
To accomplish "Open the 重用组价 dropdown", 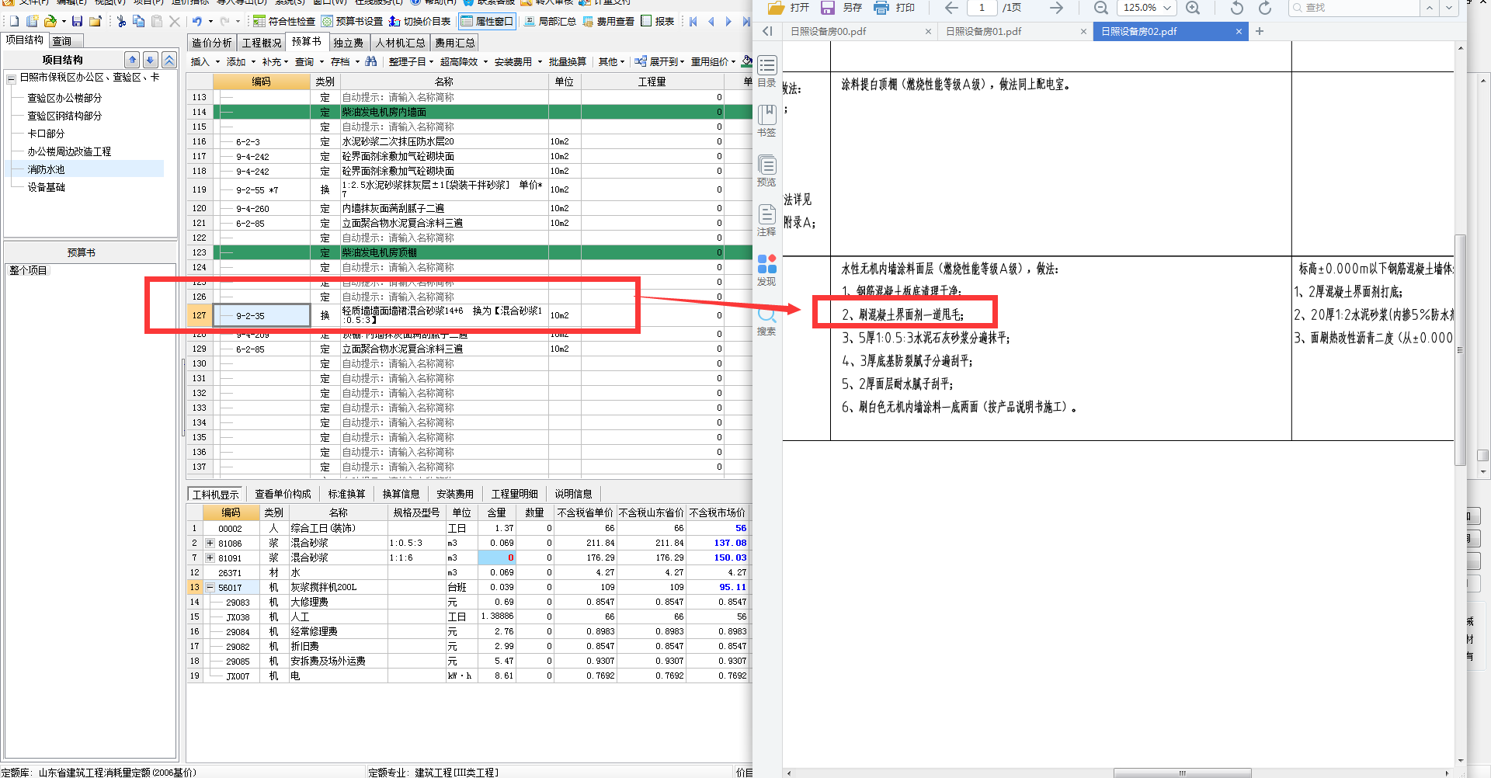I will pyautogui.click(x=714, y=62).
